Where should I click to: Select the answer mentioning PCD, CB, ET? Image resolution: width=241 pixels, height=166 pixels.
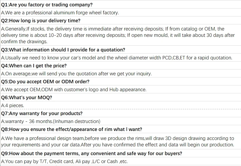(x=117, y=58)
